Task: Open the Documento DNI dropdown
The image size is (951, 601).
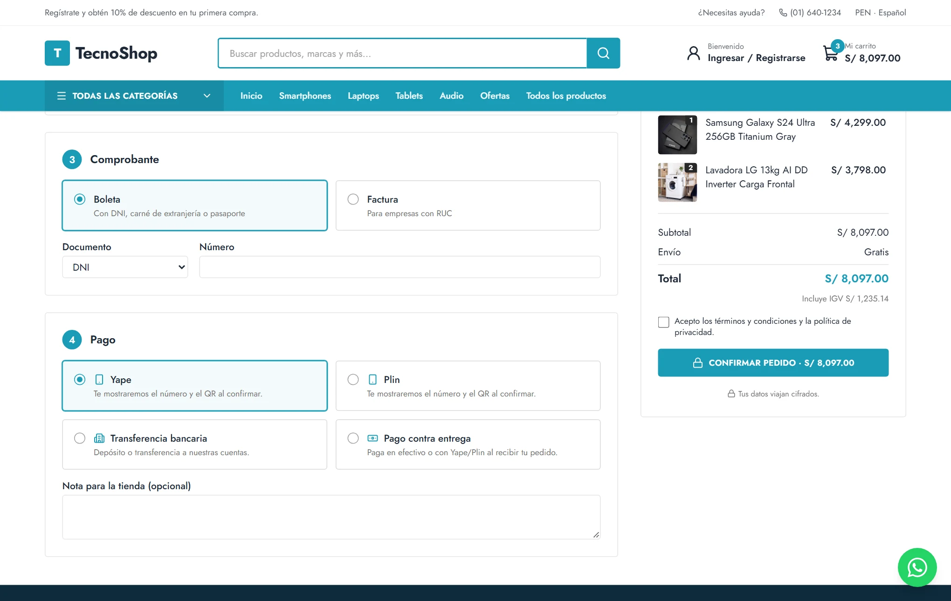Action: pos(125,267)
